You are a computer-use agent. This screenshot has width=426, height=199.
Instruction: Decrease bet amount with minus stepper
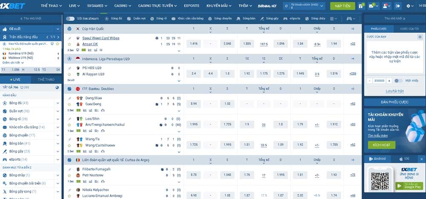click(370, 81)
